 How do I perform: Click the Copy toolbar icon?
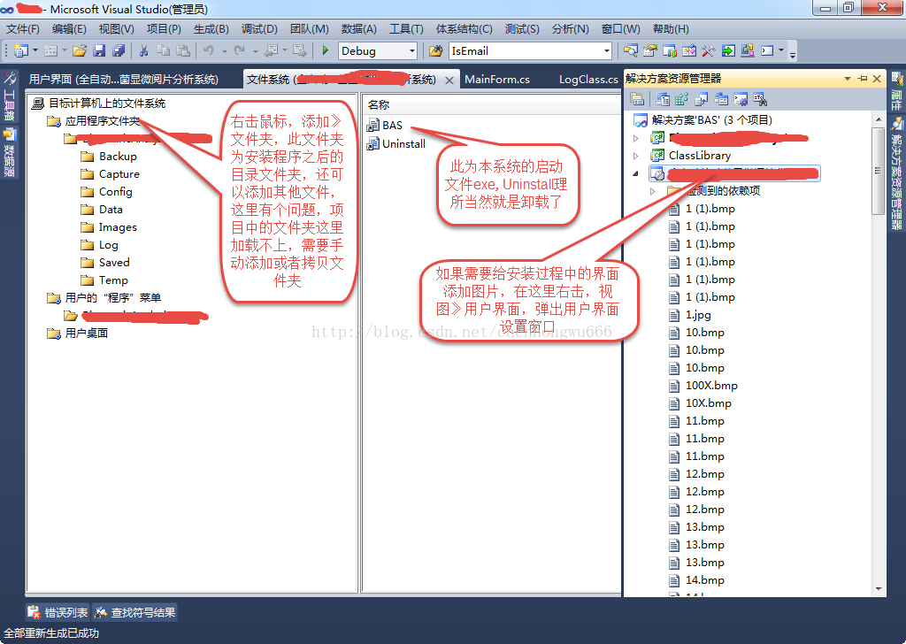click(x=164, y=50)
